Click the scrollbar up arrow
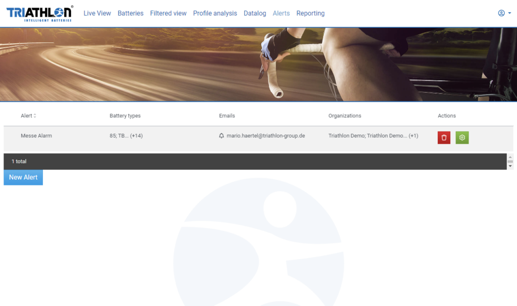This screenshot has height=306, width=517. pyautogui.click(x=510, y=157)
